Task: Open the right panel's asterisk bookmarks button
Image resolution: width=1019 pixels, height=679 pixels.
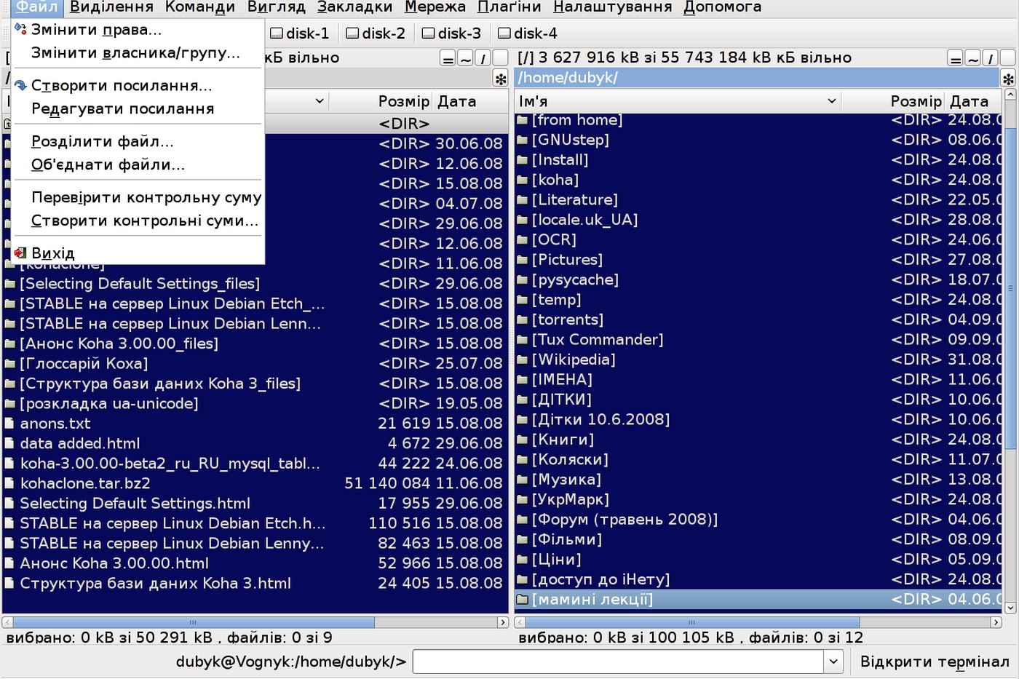Action: coord(1008,79)
